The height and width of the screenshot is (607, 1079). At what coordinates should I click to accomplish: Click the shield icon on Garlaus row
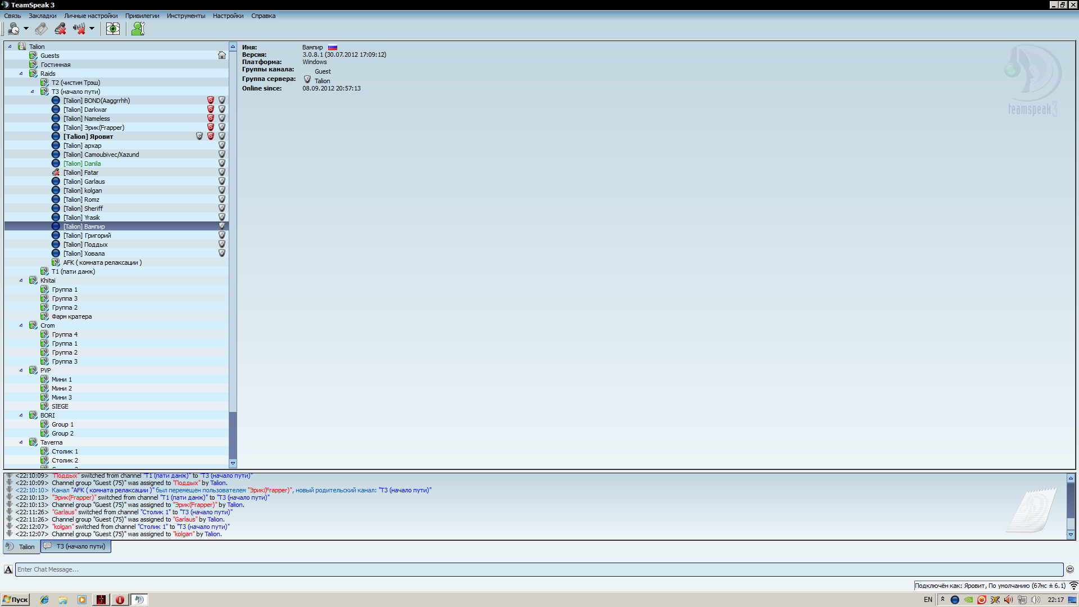click(222, 181)
